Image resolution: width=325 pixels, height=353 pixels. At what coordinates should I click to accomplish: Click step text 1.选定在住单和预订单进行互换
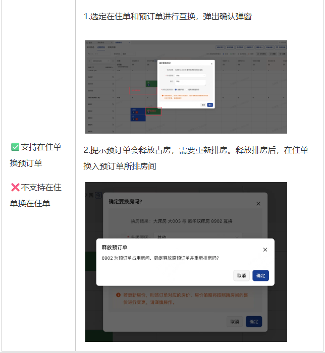168,17
